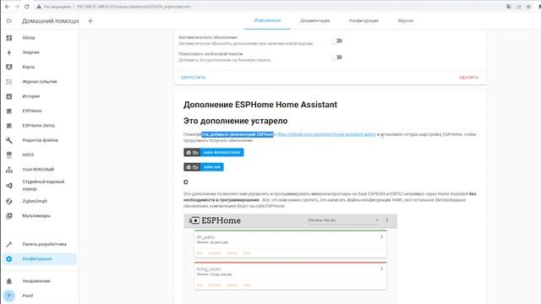Open the ESPHome preview header three-dot menu

[387, 220]
